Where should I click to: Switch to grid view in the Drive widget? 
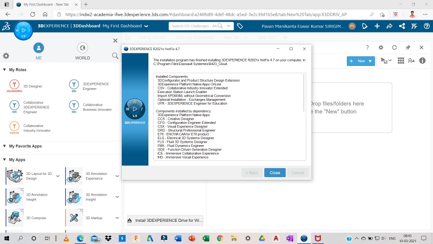point(401,61)
